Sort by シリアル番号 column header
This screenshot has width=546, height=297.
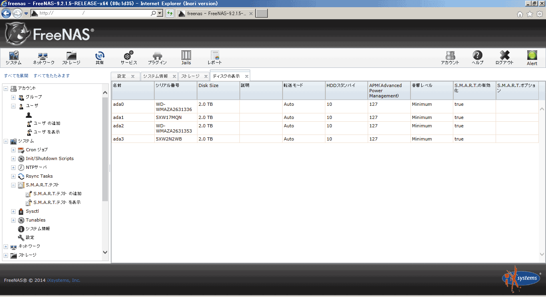click(175, 91)
